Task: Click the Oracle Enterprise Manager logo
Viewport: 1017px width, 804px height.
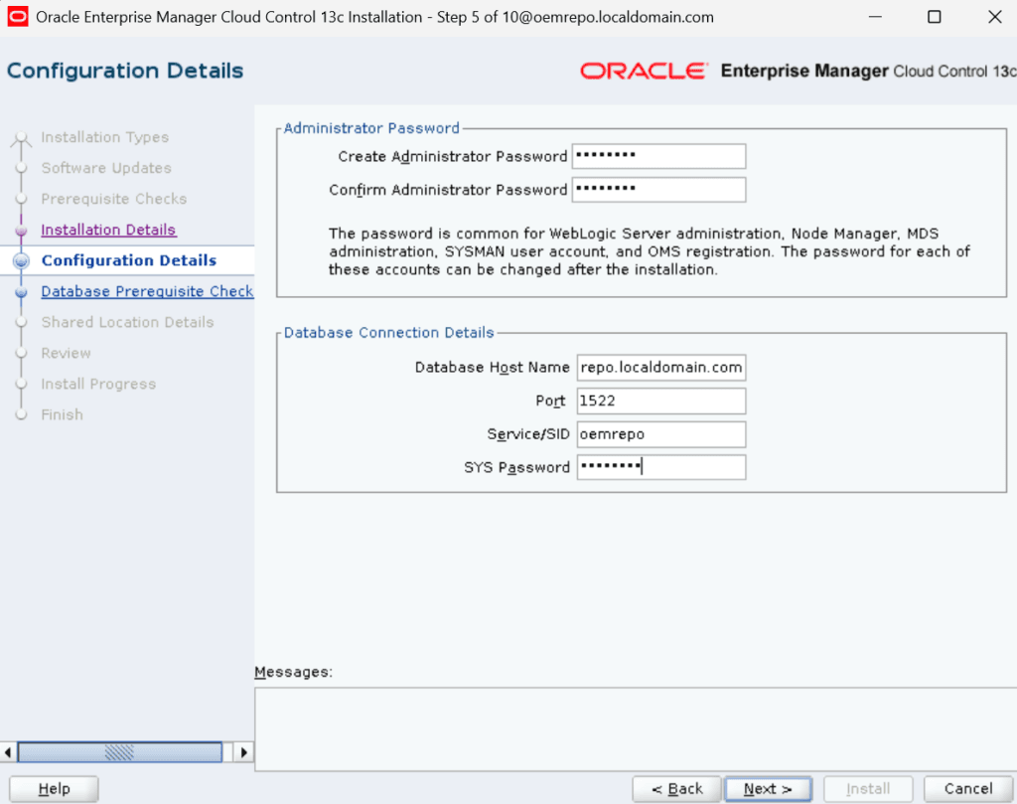Action: 798,71
